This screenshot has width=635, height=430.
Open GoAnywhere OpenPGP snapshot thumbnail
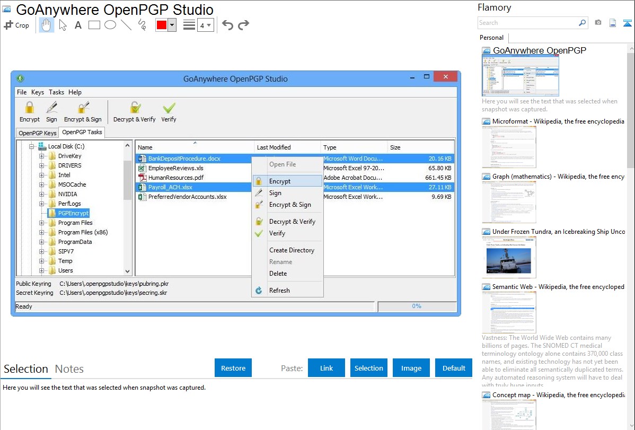521,76
